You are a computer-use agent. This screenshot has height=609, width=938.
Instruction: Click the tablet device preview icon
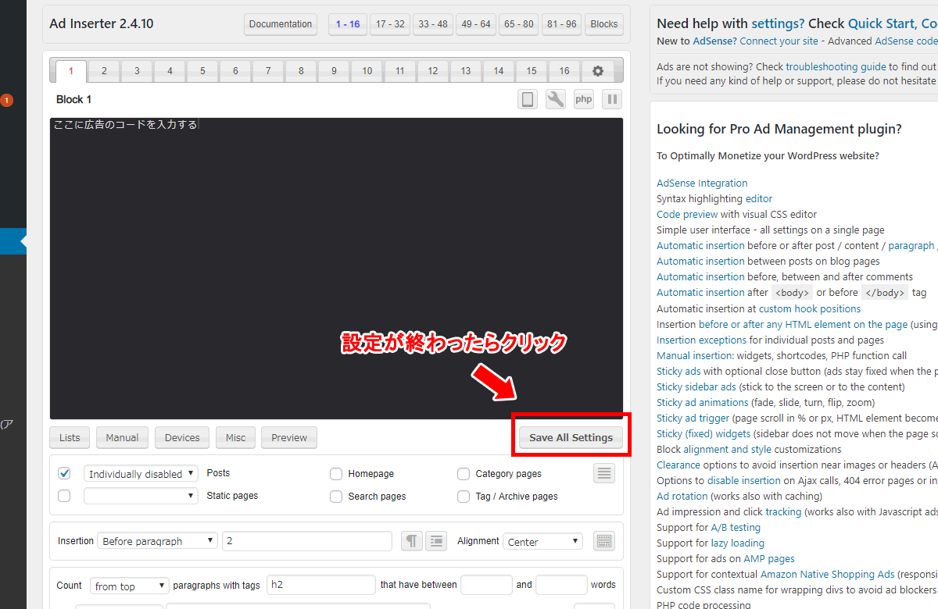(x=528, y=99)
